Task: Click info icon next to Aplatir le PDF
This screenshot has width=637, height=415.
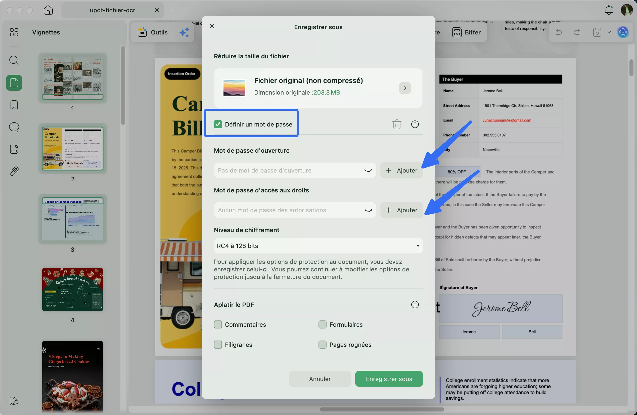Action: point(415,304)
